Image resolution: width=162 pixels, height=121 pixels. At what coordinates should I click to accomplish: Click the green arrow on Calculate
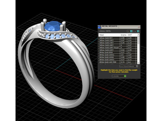125,76
